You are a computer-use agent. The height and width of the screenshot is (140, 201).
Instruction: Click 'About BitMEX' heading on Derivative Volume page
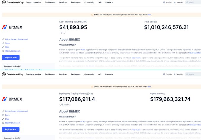[x=69, y=112]
